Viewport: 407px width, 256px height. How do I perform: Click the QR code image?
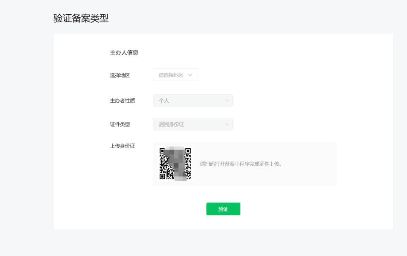coord(175,164)
